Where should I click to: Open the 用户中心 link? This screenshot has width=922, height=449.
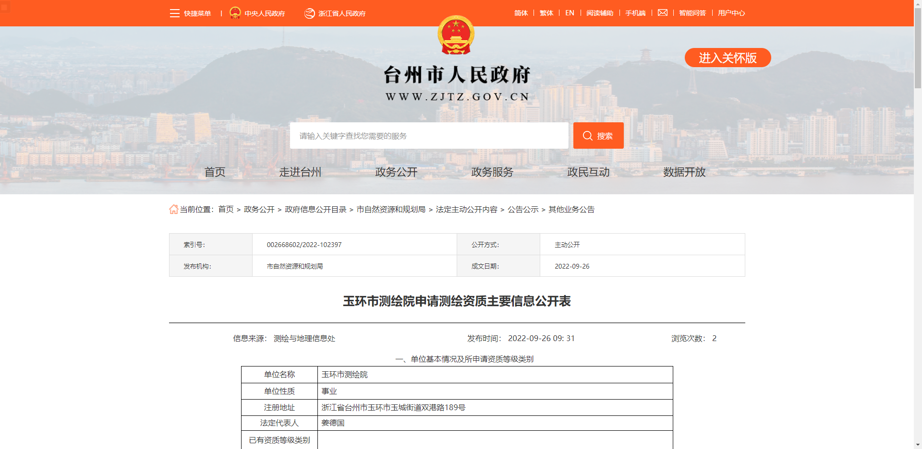pos(731,13)
